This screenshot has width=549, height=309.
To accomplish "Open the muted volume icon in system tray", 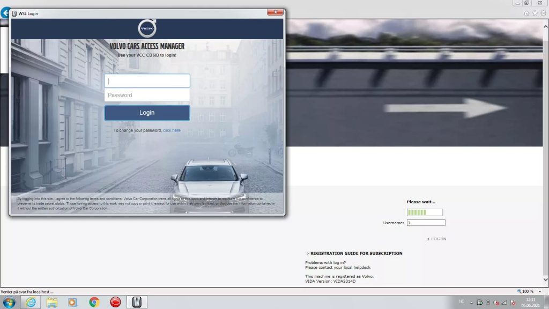I will click(x=496, y=302).
